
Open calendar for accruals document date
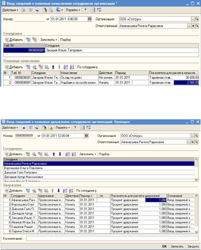click(x=90, y=19)
